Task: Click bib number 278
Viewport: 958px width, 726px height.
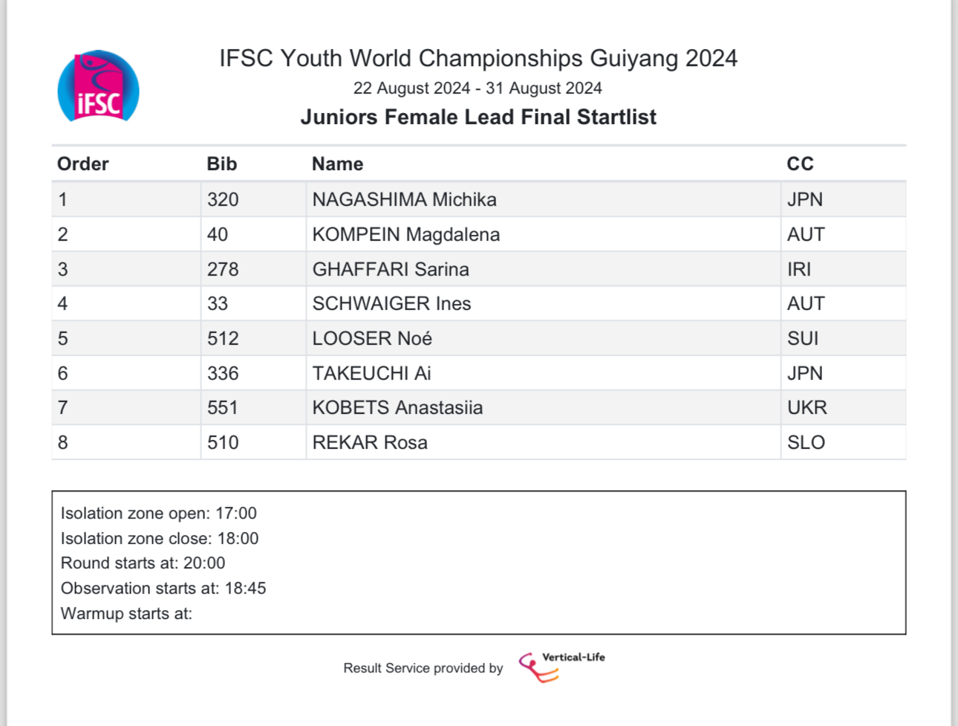Action: click(223, 269)
